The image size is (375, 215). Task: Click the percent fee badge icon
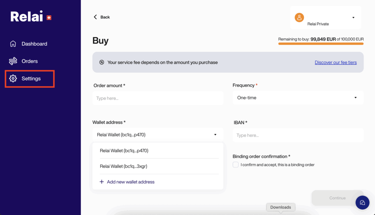pos(102,63)
